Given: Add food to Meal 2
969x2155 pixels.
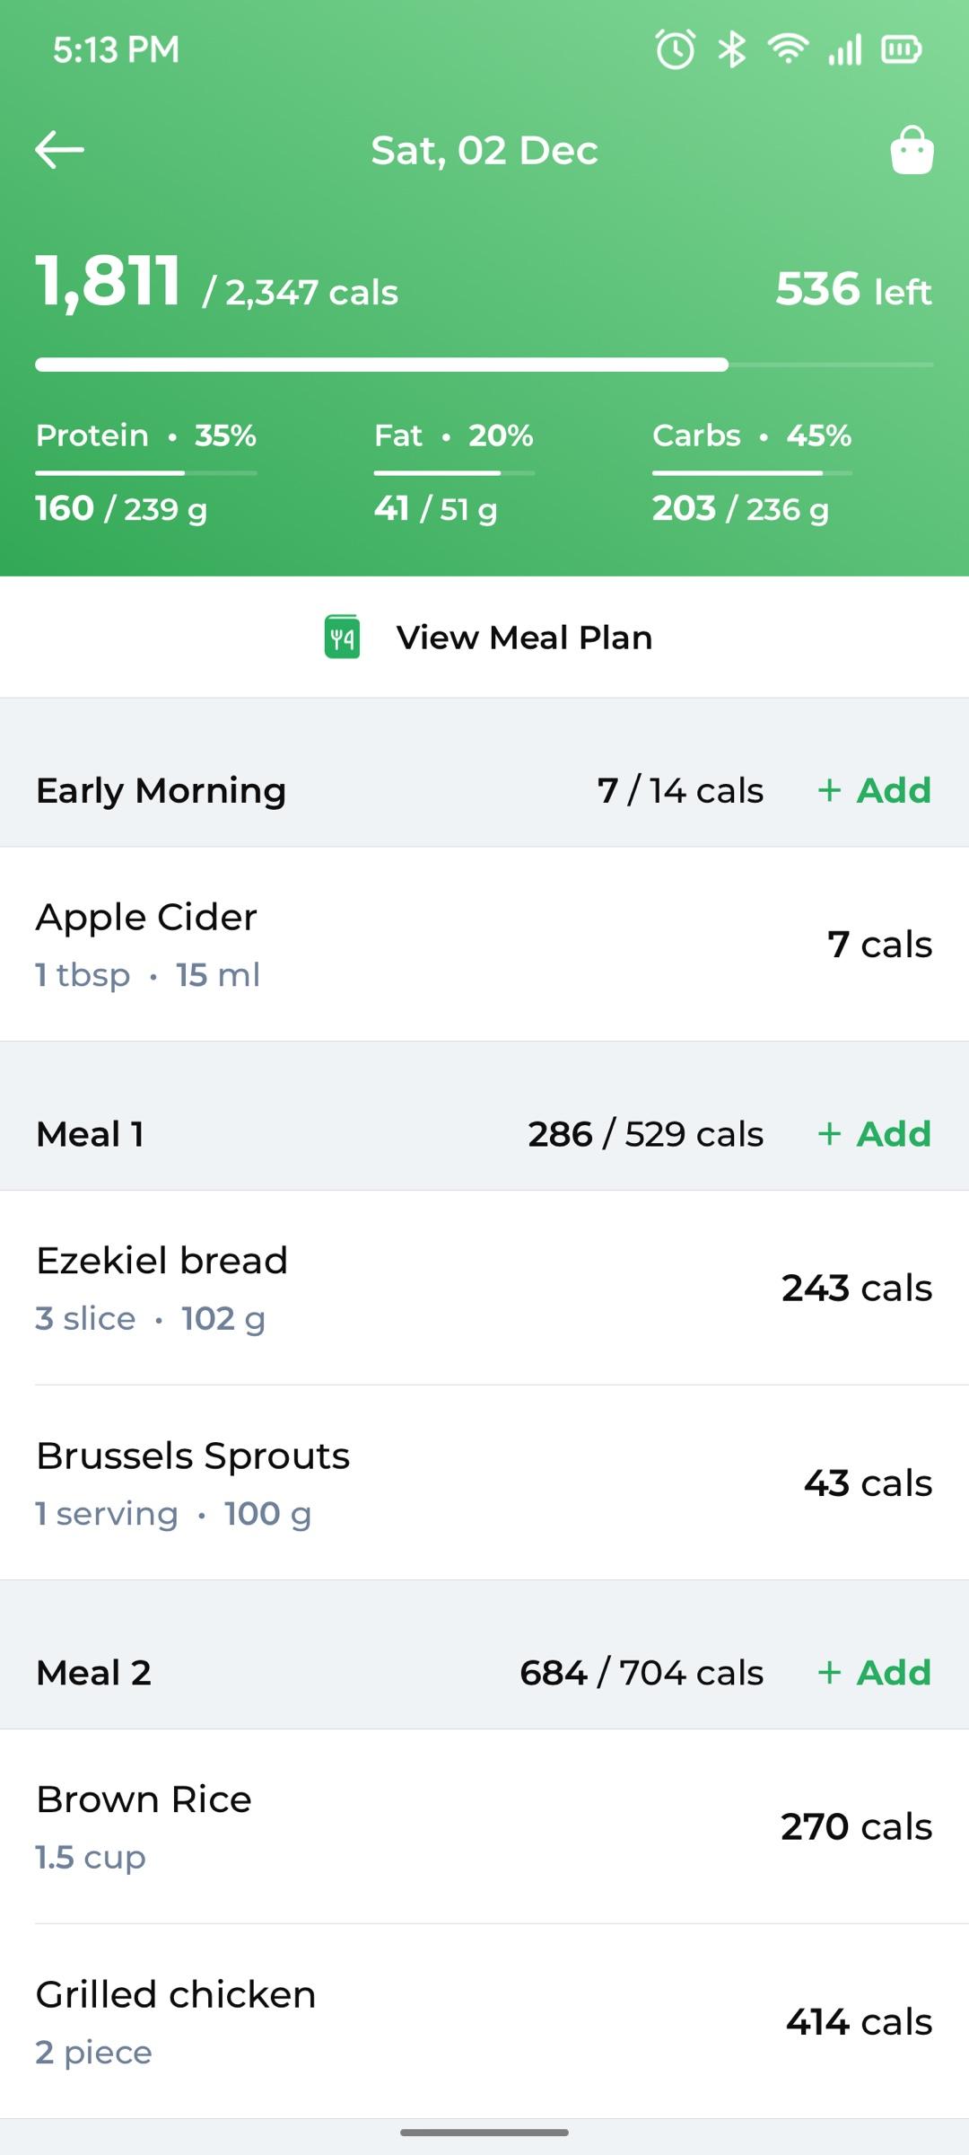Looking at the screenshot, I should (875, 1673).
